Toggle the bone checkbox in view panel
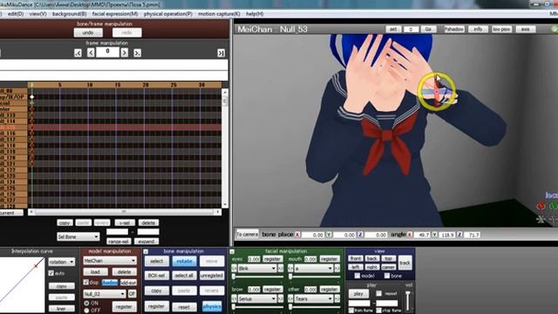The height and width of the screenshot is (314, 558). (387, 276)
